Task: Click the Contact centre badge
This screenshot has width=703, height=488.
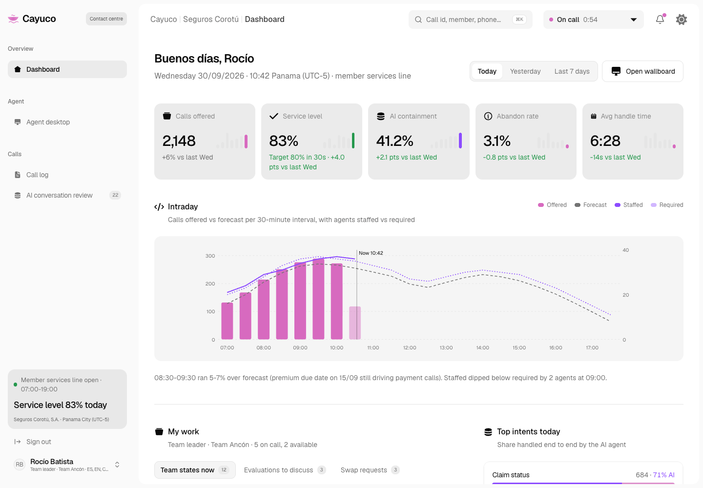Action: pyautogui.click(x=106, y=19)
